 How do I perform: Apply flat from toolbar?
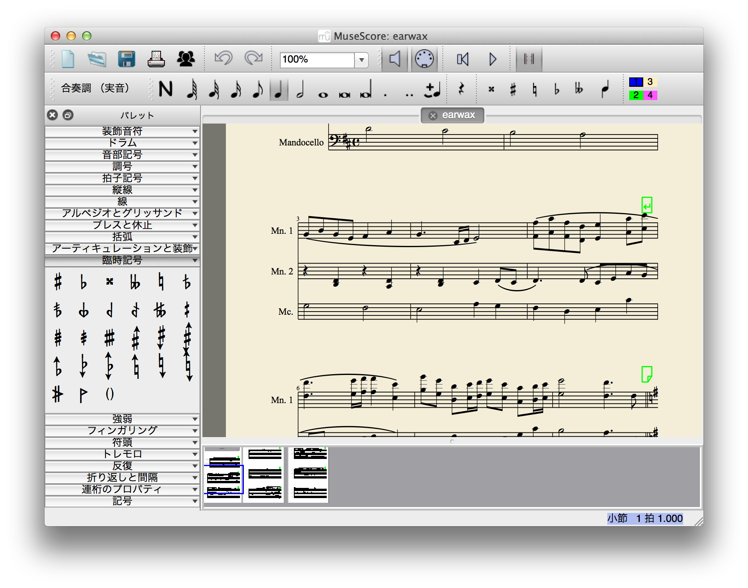point(557,90)
